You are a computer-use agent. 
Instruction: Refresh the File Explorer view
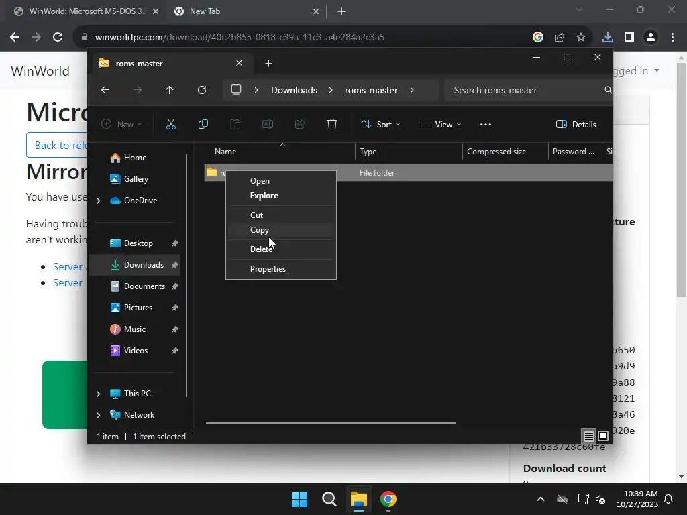tap(202, 90)
